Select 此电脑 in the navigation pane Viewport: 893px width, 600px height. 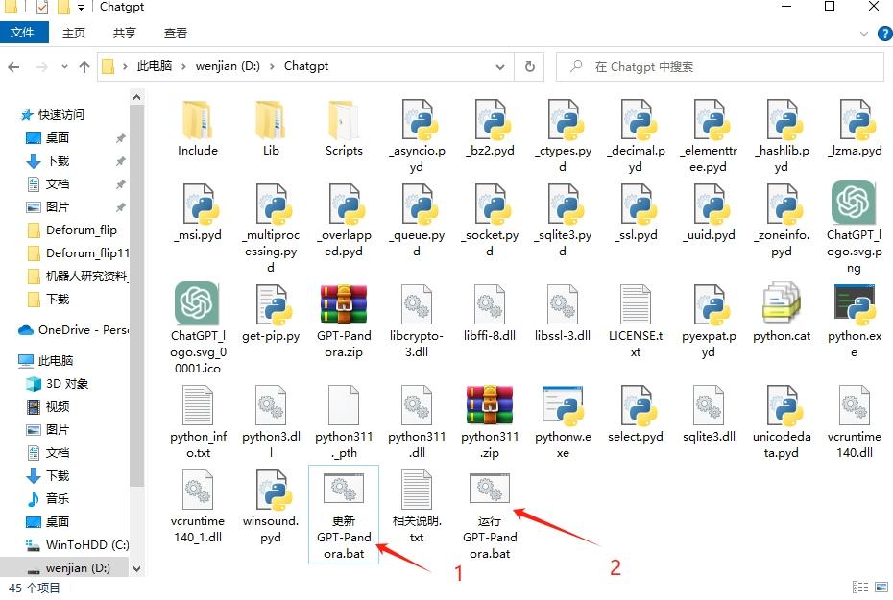[56, 360]
